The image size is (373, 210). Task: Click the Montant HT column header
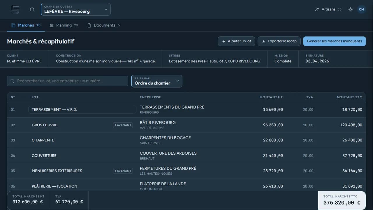271,97
